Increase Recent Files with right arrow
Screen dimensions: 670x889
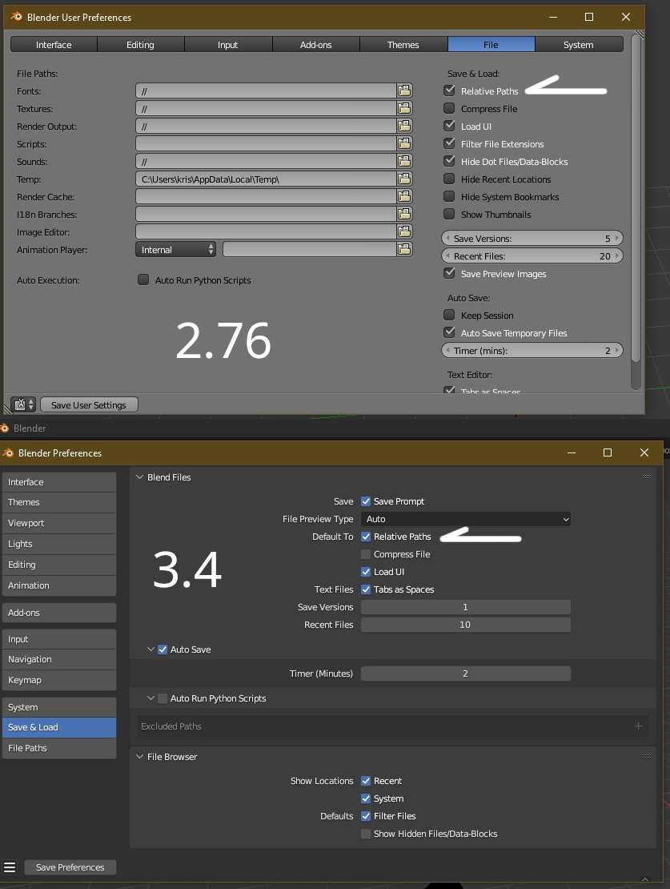616,255
